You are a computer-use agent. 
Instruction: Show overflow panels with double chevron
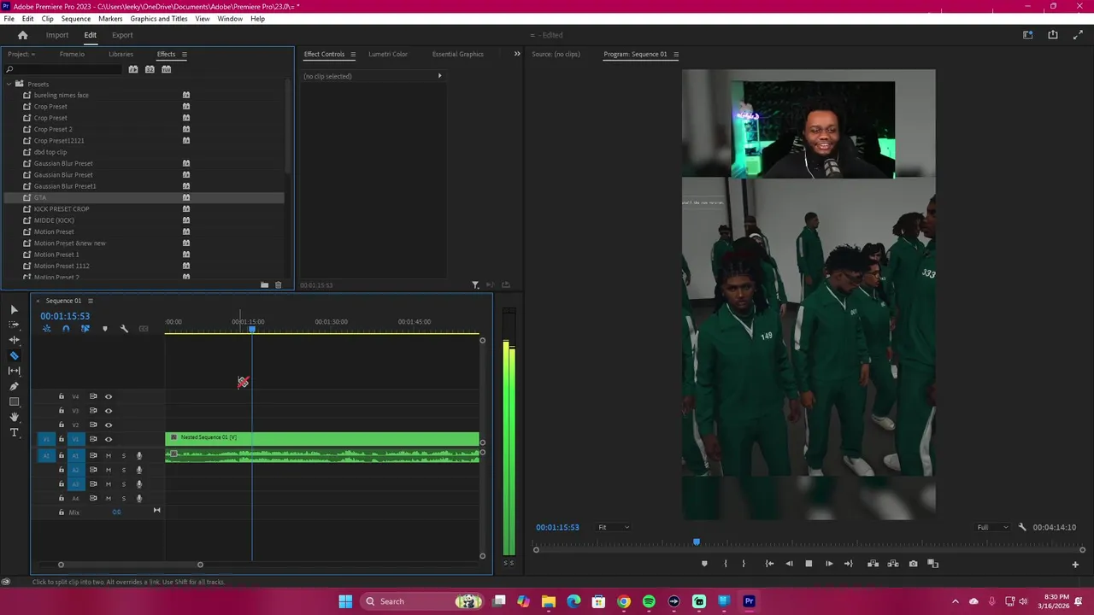coord(516,54)
